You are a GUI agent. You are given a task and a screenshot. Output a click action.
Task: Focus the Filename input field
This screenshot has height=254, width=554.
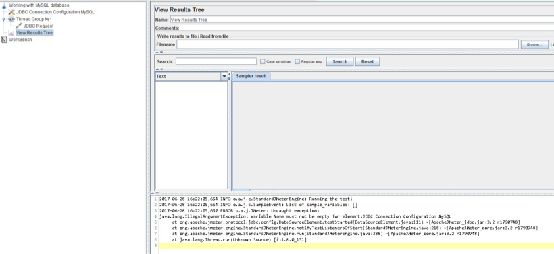[x=348, y=44]
